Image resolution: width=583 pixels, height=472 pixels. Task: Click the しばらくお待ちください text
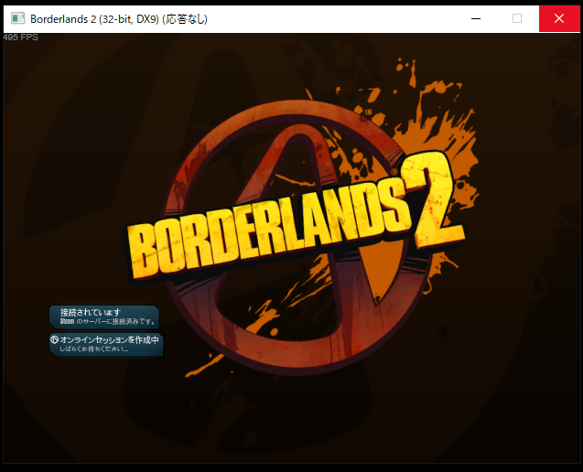click(94, 349)
